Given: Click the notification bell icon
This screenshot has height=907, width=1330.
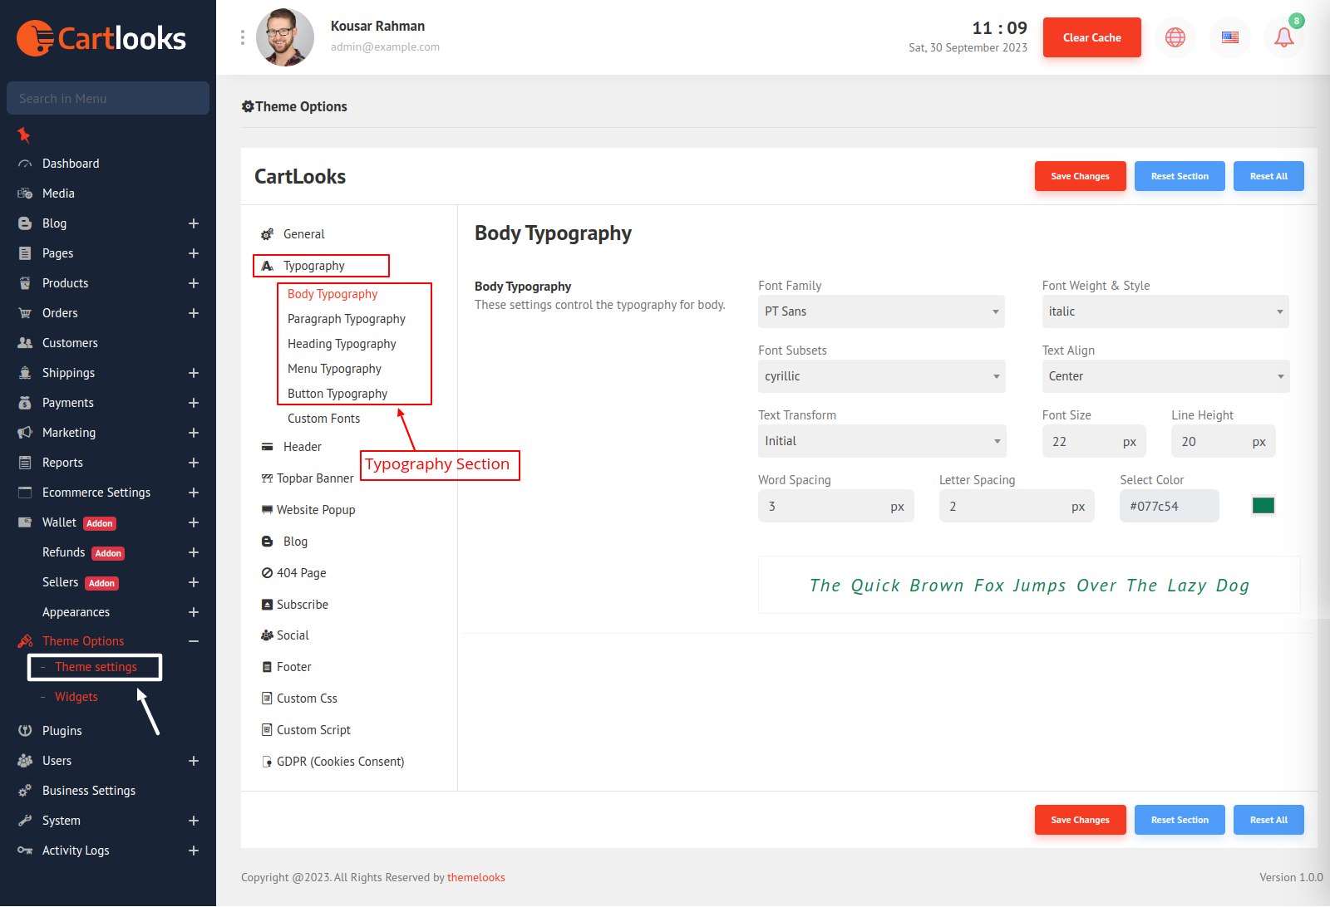Looking at the screenshot, I should click(x=1283, y=37).
